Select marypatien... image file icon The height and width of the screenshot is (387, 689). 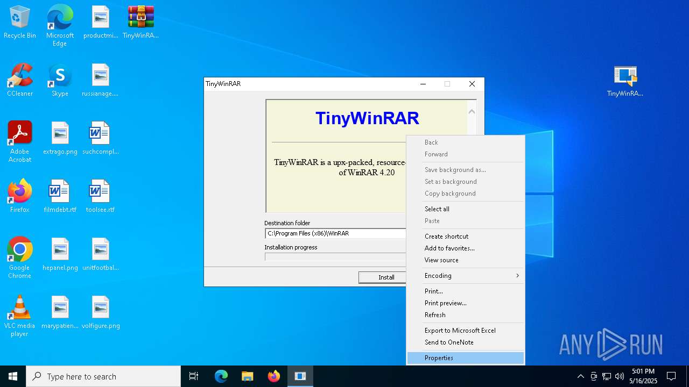(x=60, y=312)
